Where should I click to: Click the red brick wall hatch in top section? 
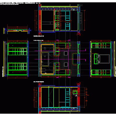click(x=40, y=20)
